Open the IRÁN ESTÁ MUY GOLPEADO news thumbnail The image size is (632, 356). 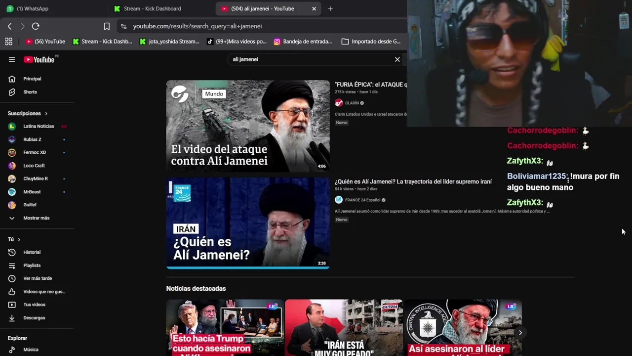click(x=344, y=327)
